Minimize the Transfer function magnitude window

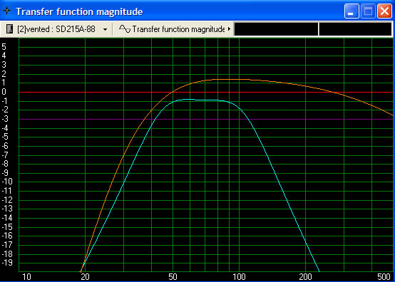click(x=352, y=11)
